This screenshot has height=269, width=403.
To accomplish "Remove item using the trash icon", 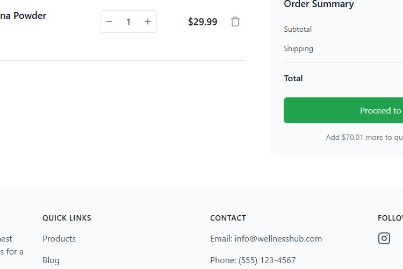I will pos(235,22).
